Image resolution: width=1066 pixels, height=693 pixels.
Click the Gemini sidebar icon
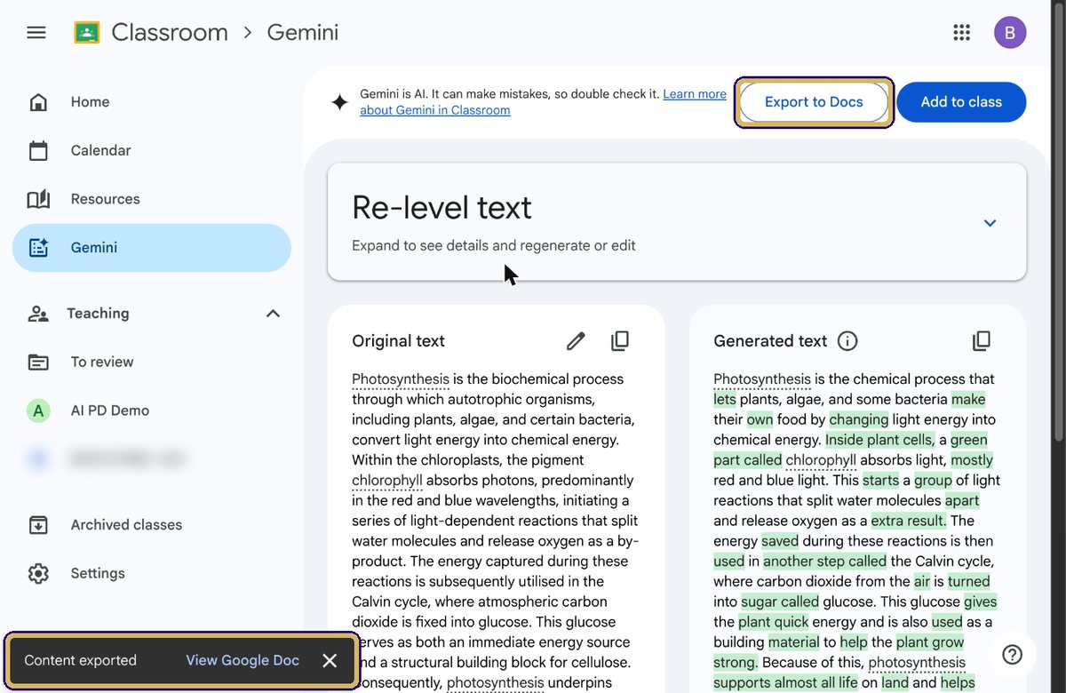(x=38, y=248)
